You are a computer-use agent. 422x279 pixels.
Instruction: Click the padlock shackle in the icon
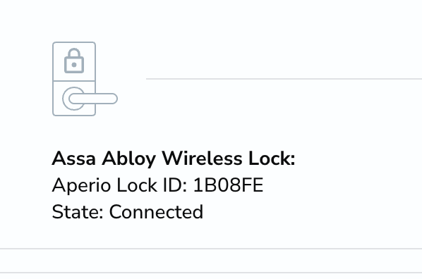[x=74, y=53]
